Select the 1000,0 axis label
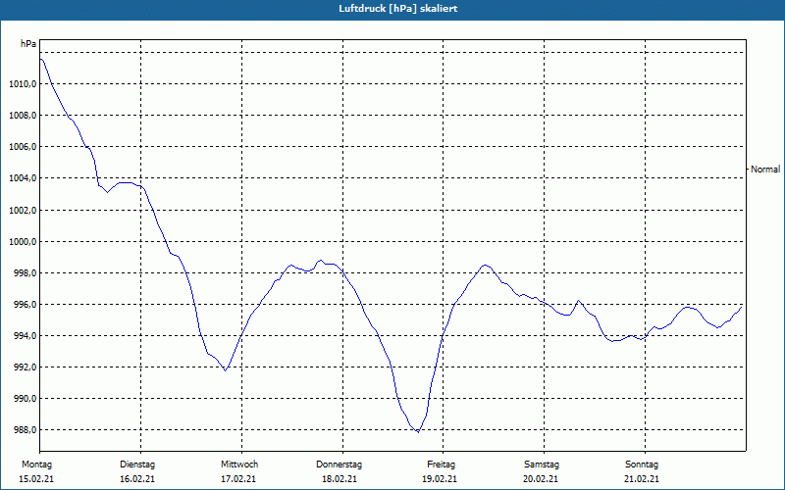The width and height of the screenshot is (785, 490). (23, 241)
